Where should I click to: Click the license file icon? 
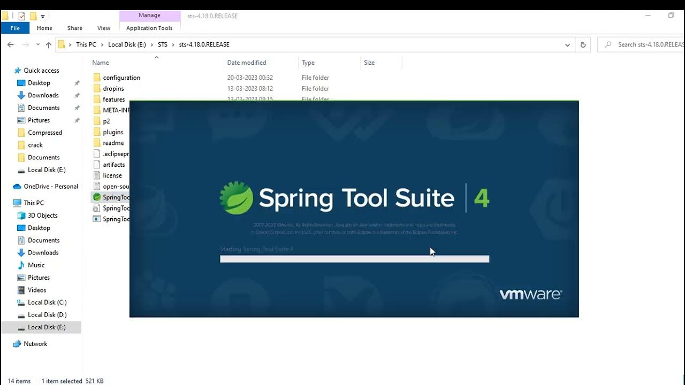97,175
